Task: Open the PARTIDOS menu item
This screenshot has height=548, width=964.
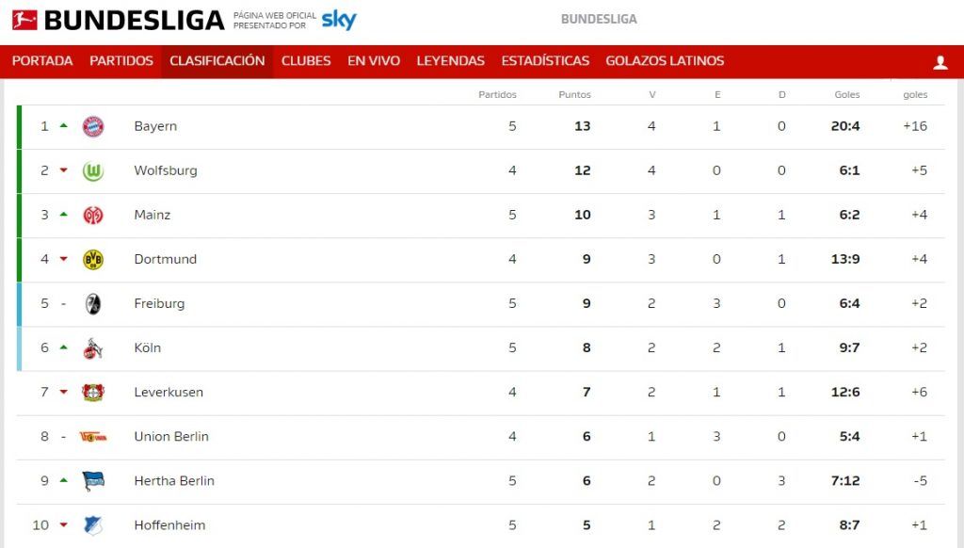Action: click(121, 61)
